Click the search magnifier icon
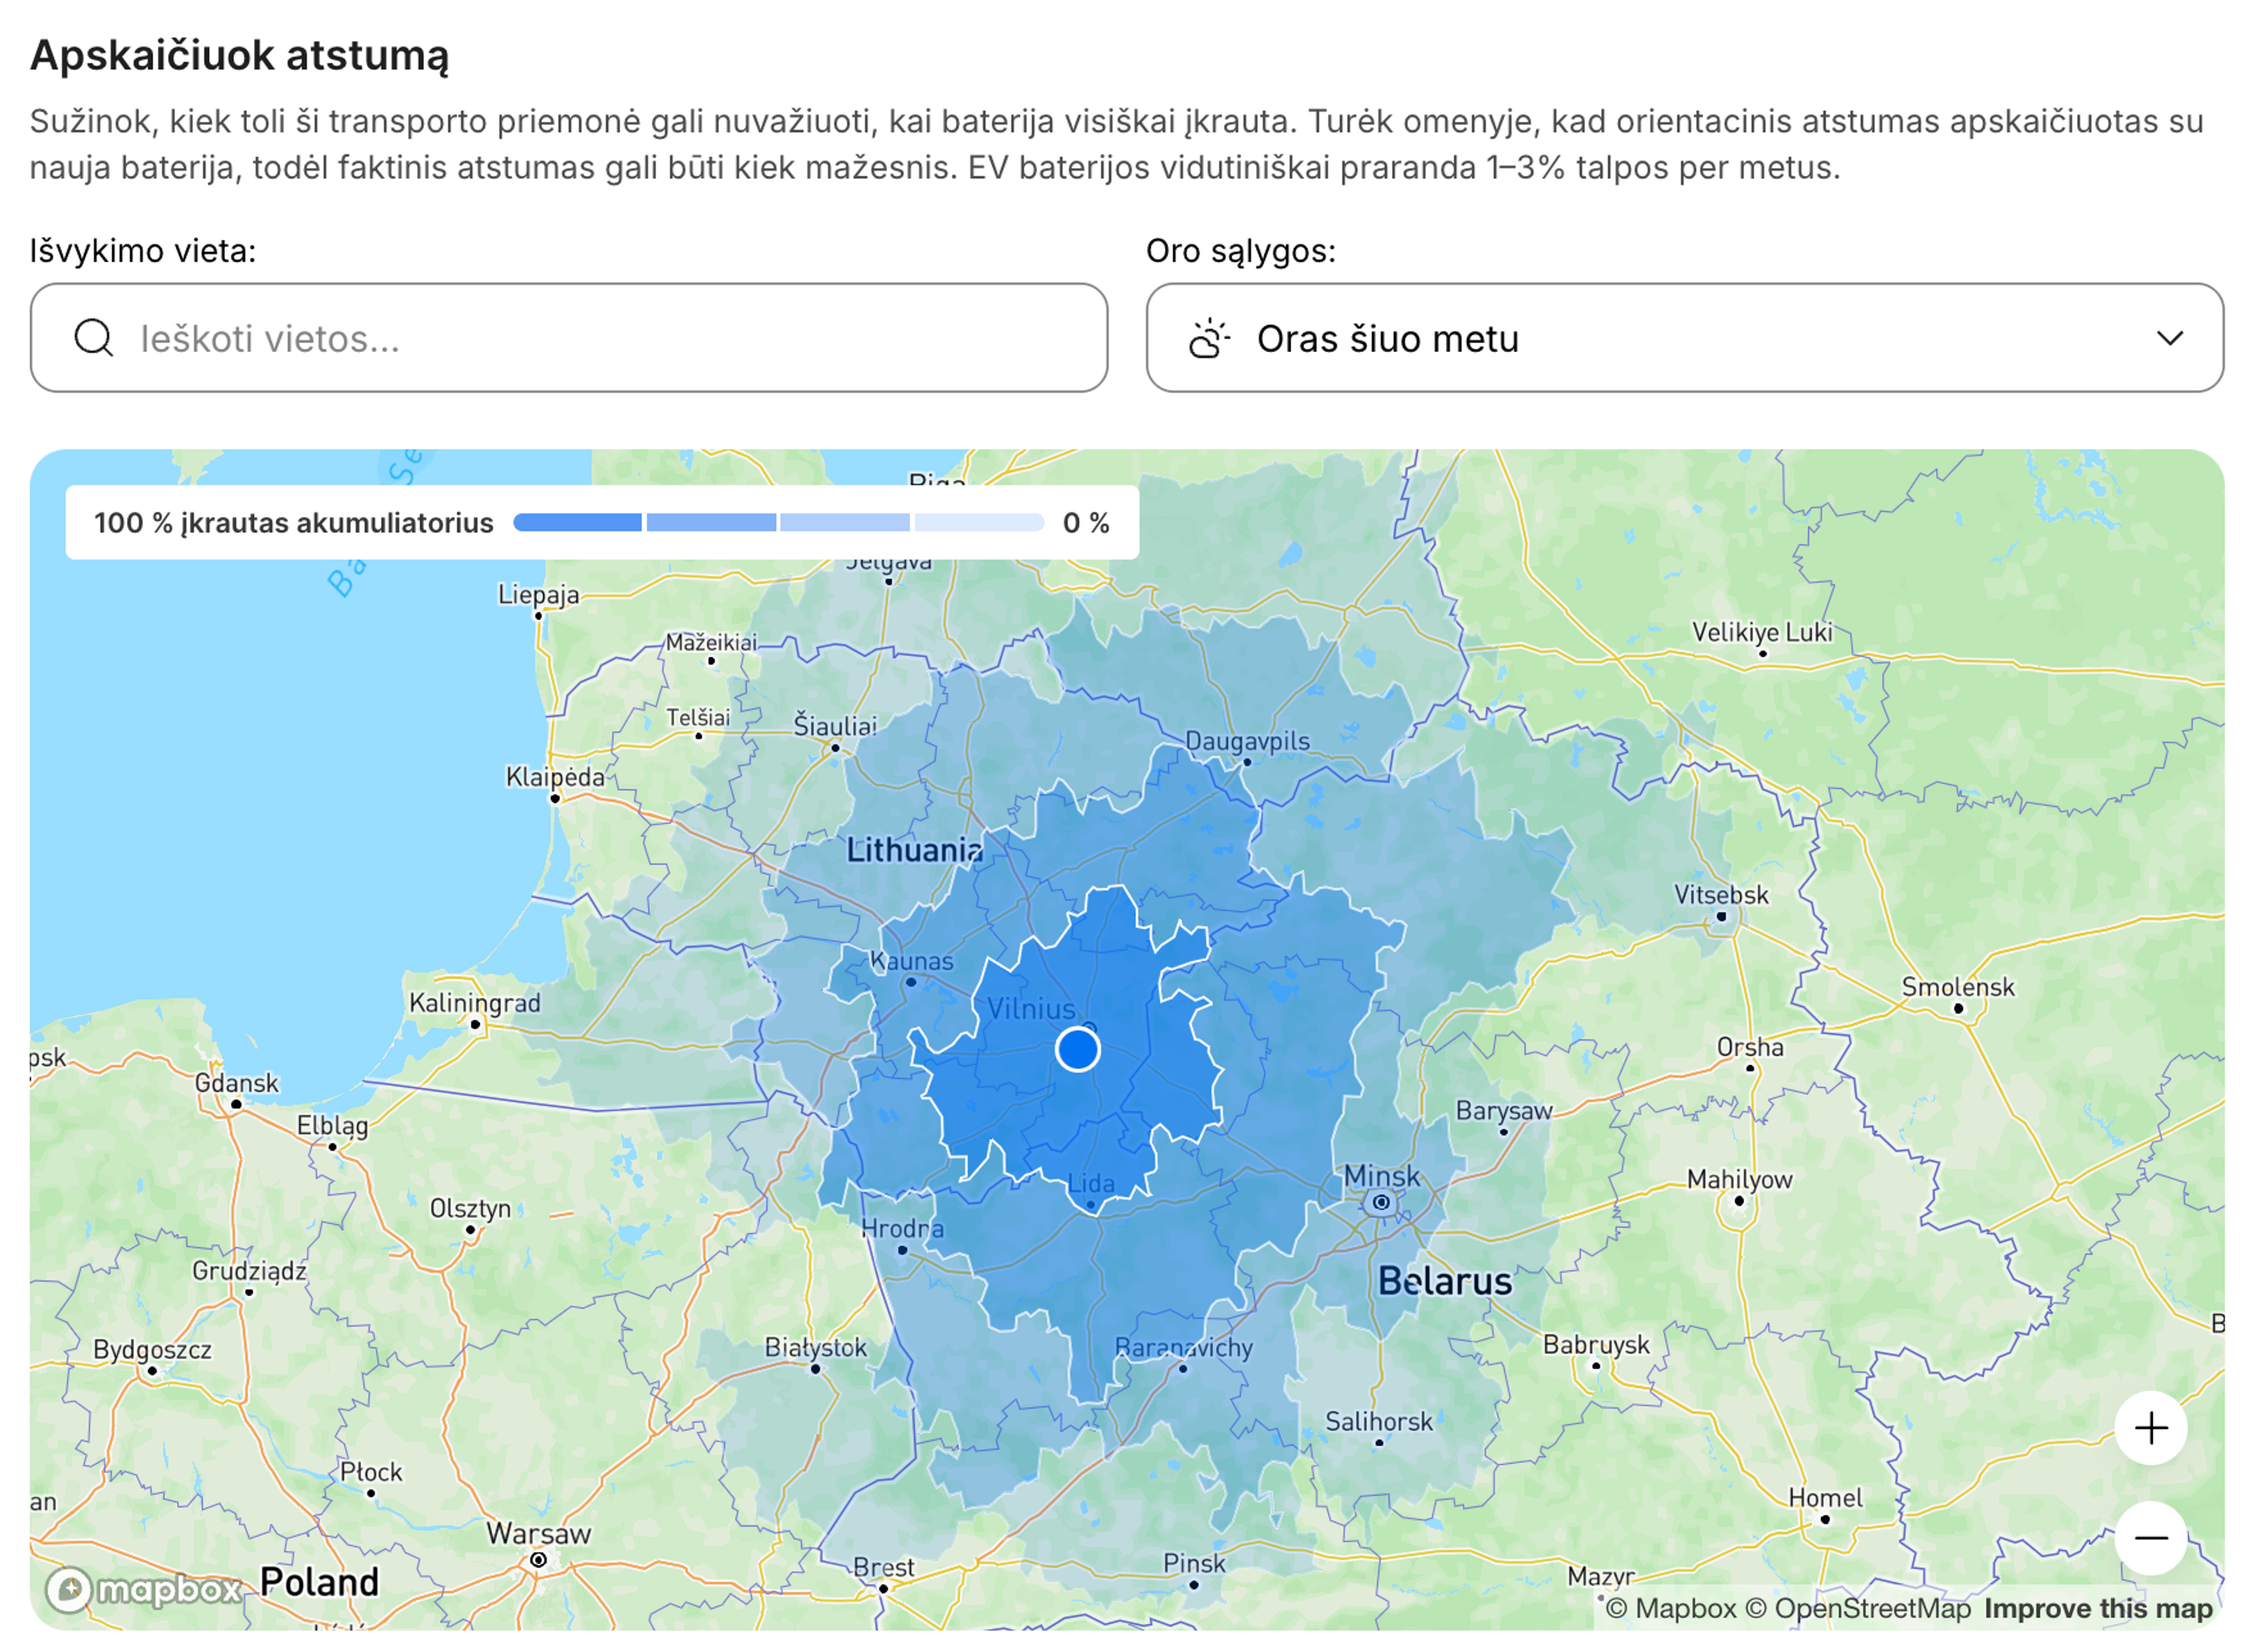This screenshot has height=1652, width=2258. coord(94,338)
